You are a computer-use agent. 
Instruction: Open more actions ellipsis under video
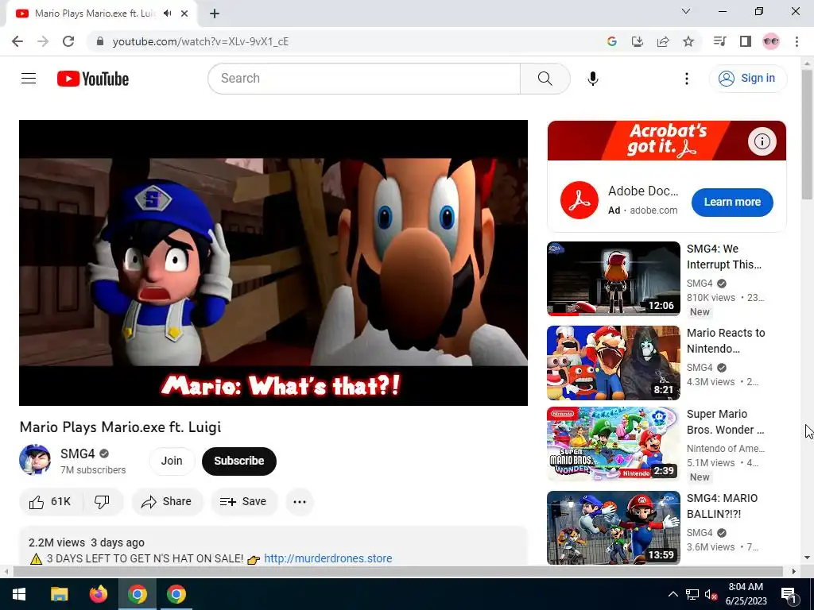(x=300, y=502)
